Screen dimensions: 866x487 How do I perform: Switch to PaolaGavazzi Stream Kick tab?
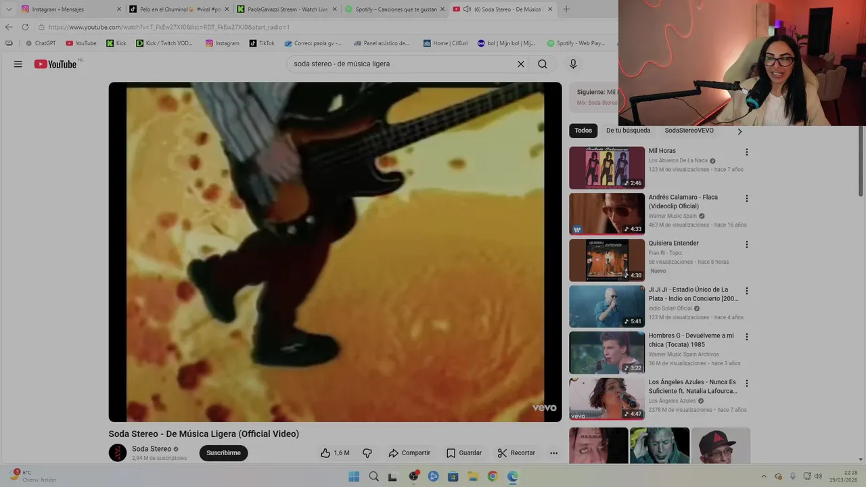coord(288,9)
